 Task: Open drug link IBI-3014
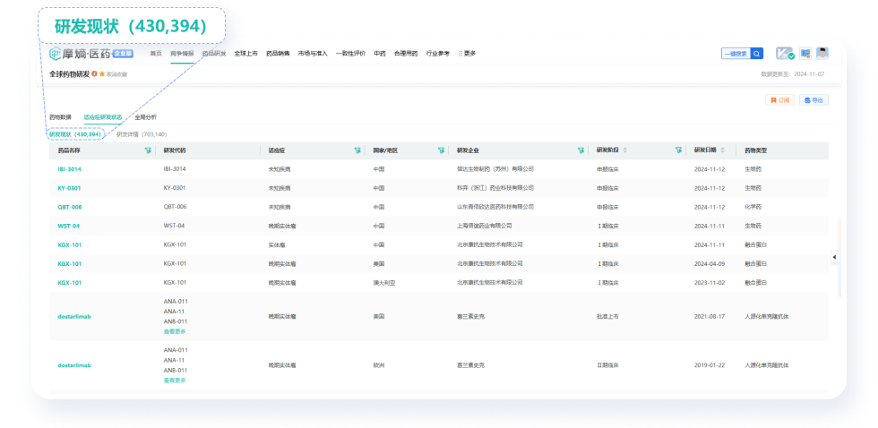click(70, 169)
